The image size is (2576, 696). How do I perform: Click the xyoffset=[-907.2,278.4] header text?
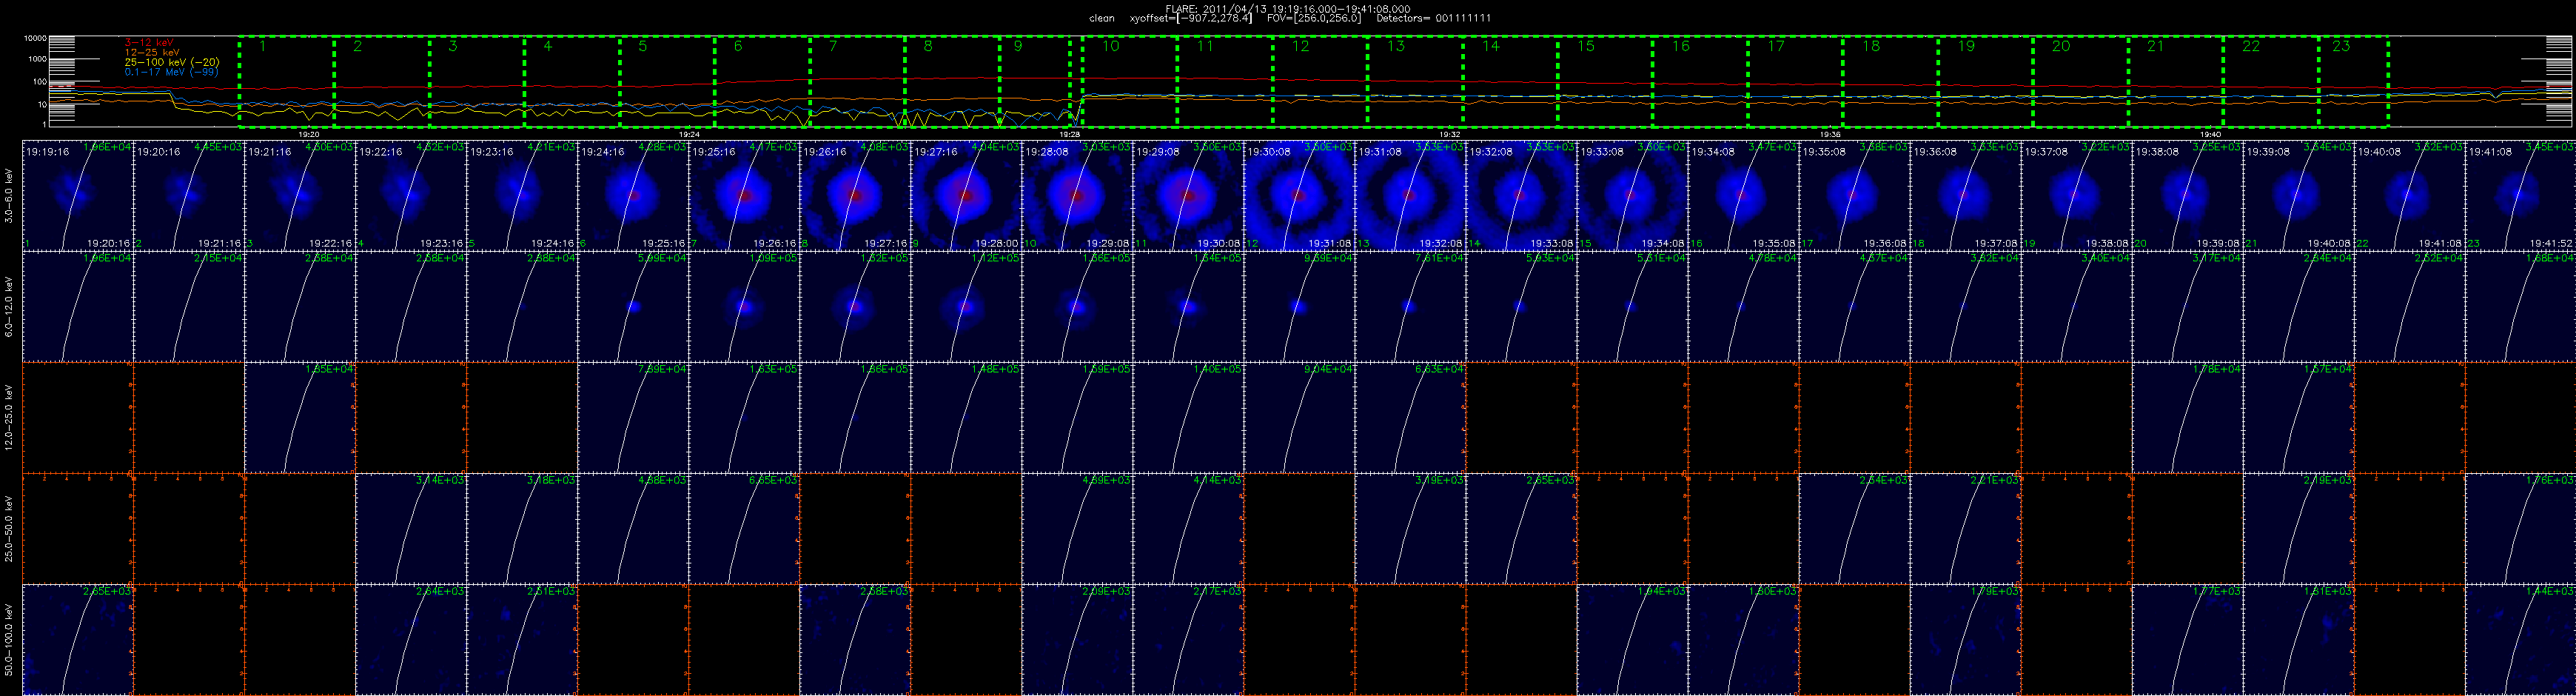point(1190,18)
